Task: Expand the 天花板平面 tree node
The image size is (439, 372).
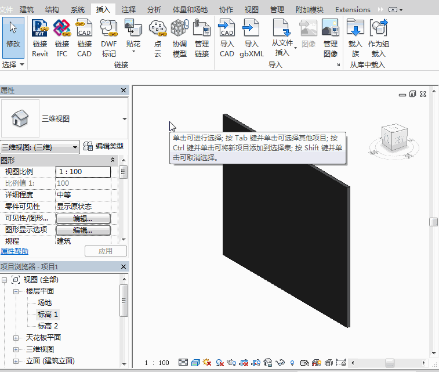Action: point(16,338)
